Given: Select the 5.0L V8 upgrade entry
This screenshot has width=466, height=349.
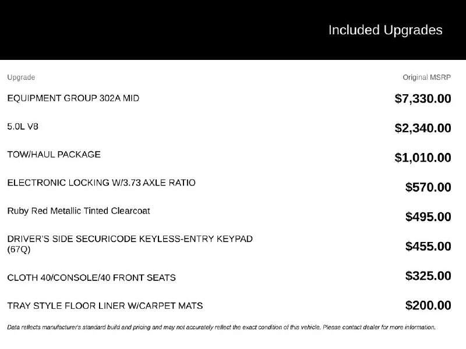Looking at the screenshot, I should pos(23,127).
